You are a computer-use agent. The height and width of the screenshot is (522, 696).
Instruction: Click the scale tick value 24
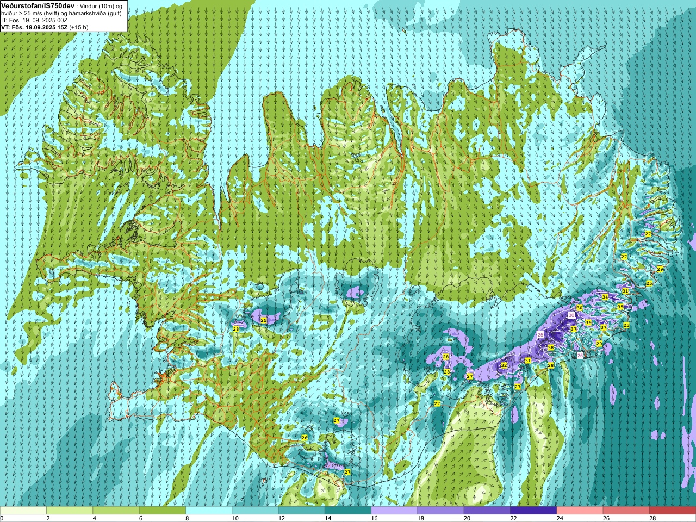560,518
